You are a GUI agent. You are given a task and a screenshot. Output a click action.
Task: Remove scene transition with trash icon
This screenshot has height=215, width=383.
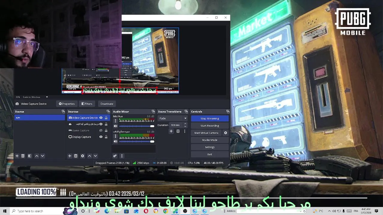coord(178,131)
